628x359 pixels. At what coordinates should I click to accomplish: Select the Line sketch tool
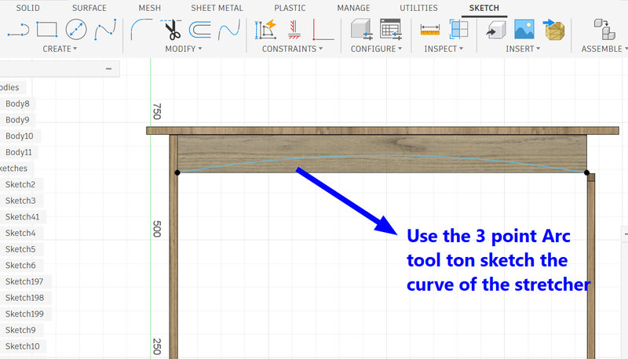[x=19, y=30]
